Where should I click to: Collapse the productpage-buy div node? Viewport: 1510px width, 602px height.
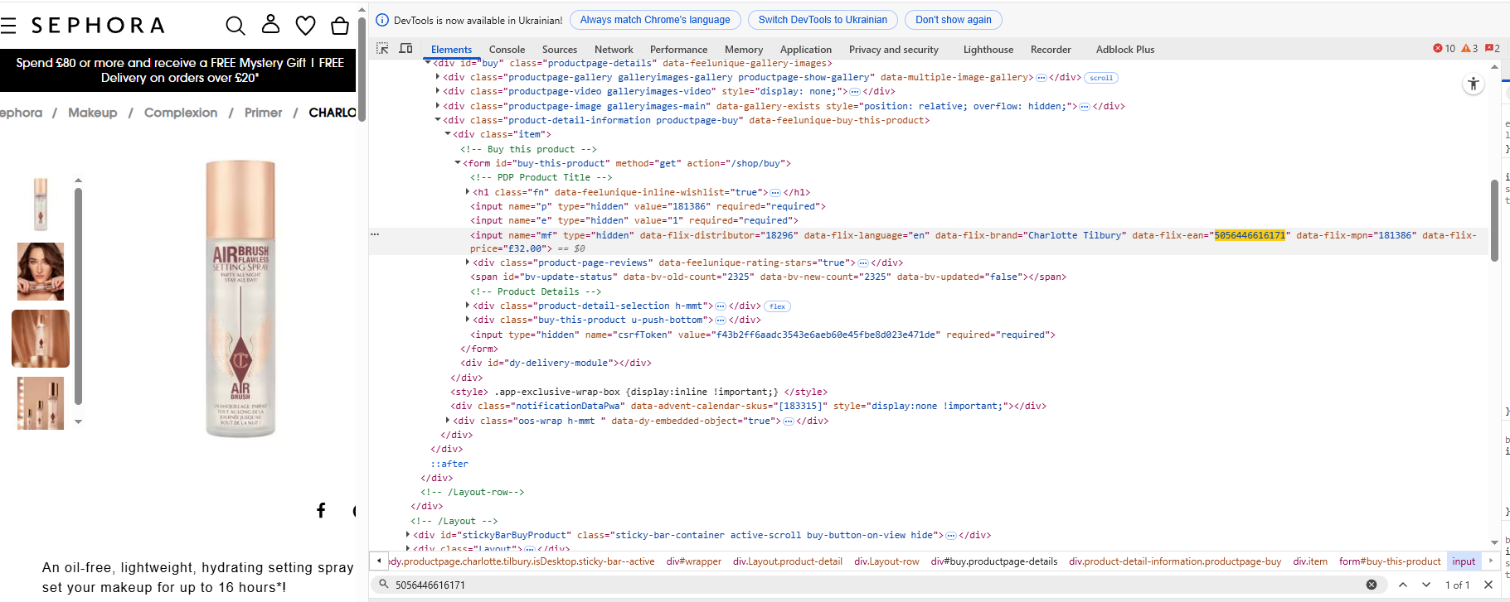coord(438,120)
